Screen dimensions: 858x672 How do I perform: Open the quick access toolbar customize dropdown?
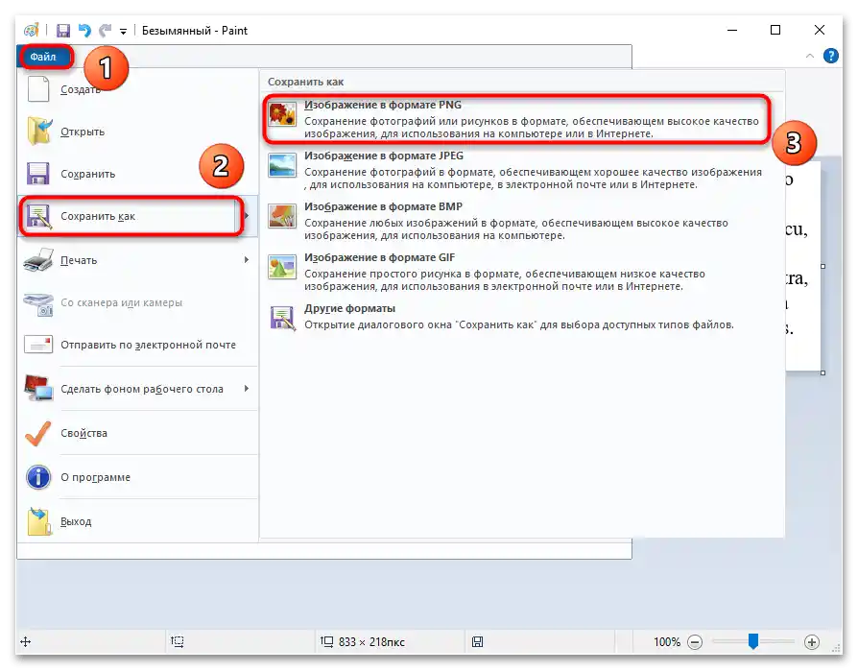pyautogui.click(x=124, y=32)
